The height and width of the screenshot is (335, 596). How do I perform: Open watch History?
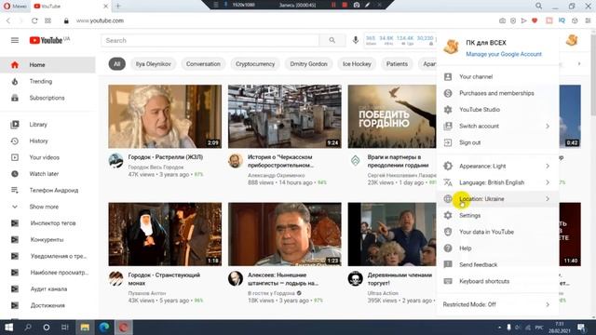[x=47, y=141]
